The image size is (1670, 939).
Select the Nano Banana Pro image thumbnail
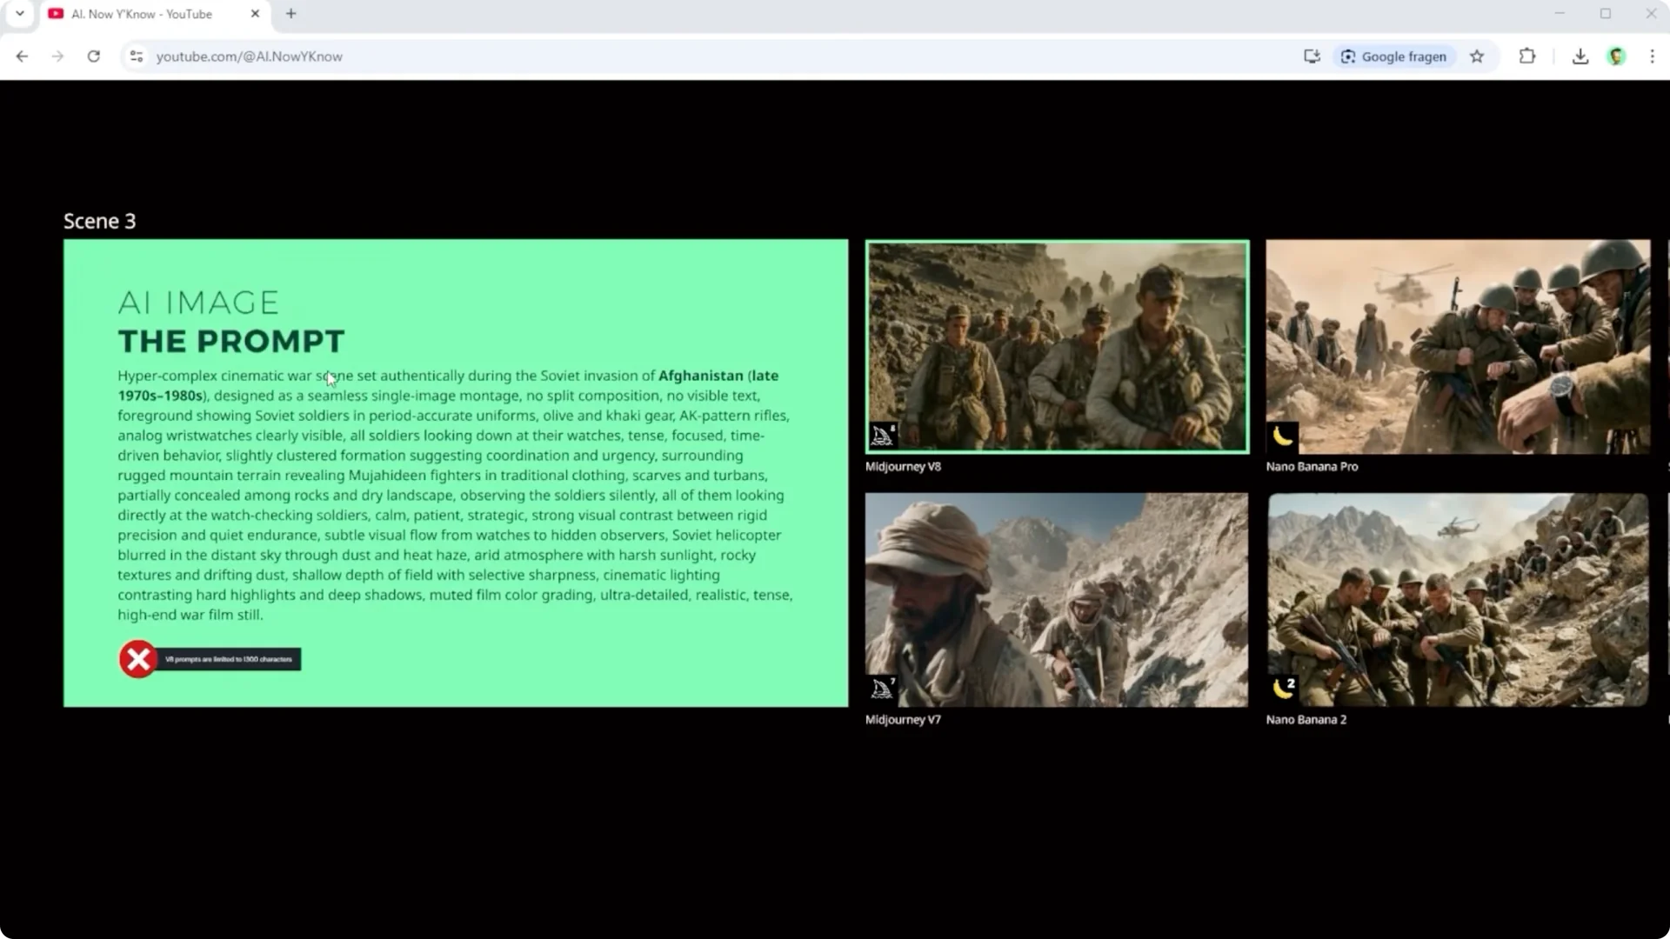(1458, 346)
